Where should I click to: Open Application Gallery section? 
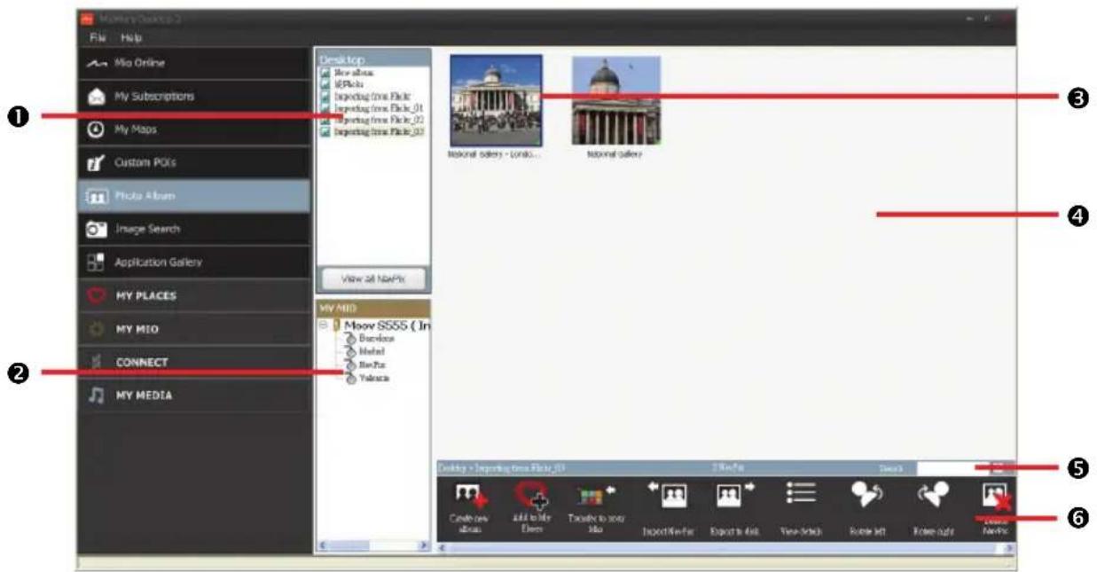tap(194, 262)
